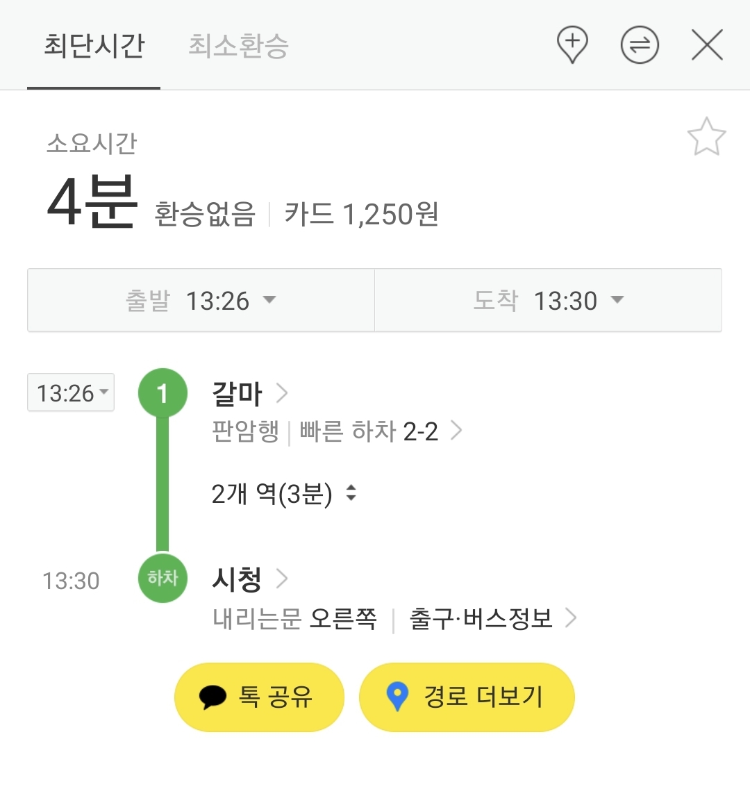Image resolution: width=750 pixels, height=787 pixels.
Task: Open 시청 station details
Action: coord(249,579)
